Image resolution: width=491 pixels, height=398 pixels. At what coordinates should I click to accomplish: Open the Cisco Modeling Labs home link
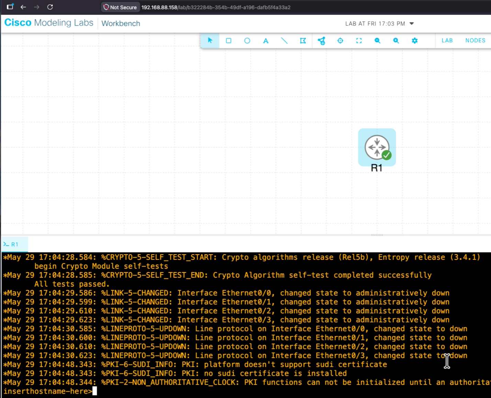49,23
